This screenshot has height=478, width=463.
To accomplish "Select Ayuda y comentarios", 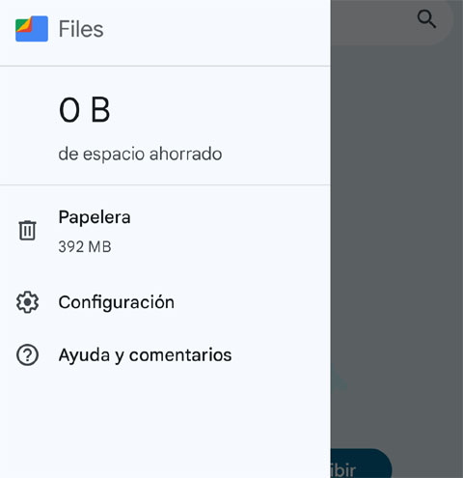I will (x=165, y=355).
